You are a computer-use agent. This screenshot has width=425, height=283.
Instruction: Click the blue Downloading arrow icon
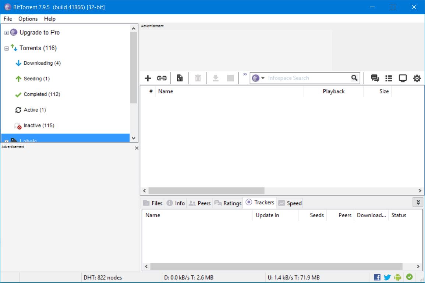click(x=18, y=63)
